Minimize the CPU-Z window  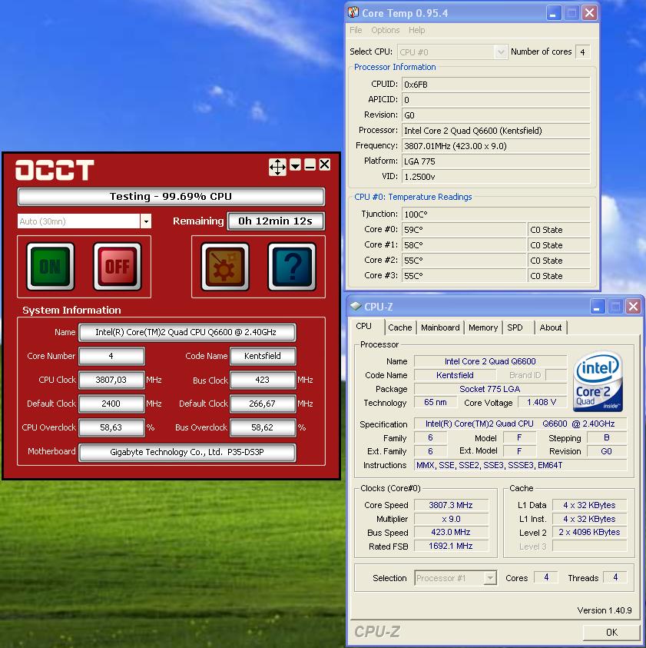pos(597,307)
